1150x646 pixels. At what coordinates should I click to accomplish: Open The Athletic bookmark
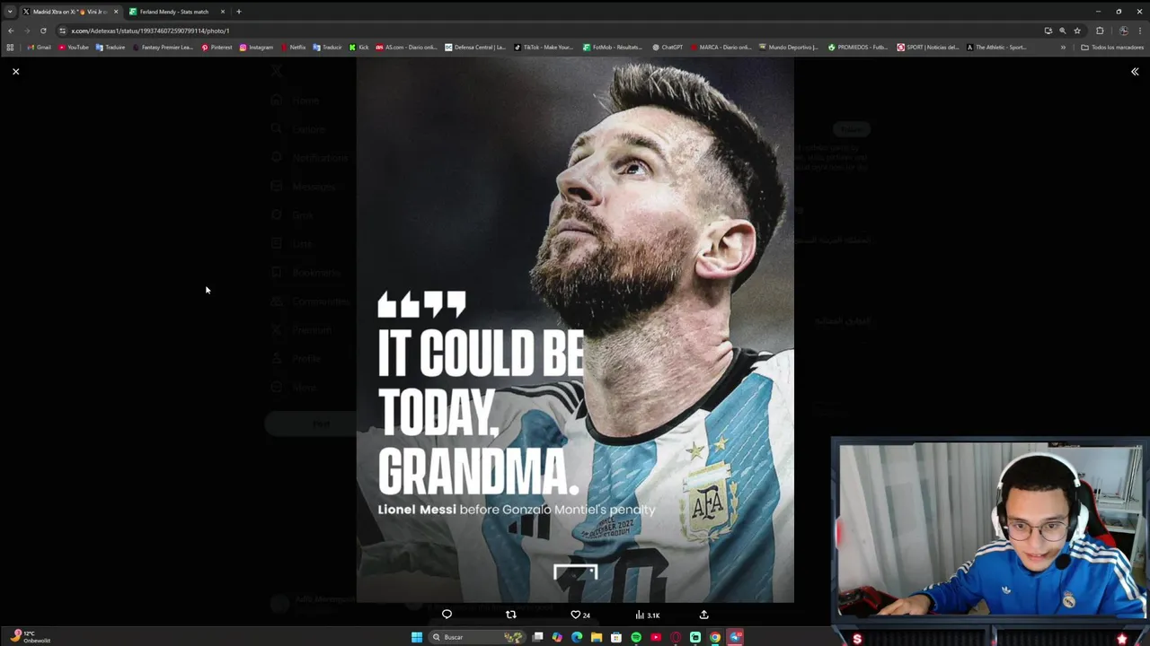(x=996, y=48)
